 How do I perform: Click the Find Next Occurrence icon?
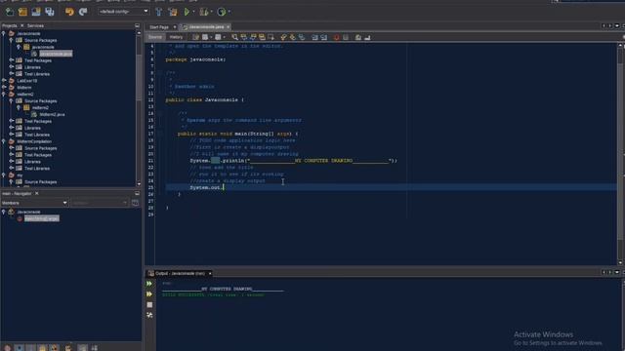pyautogui.click(x=253, y=37)
